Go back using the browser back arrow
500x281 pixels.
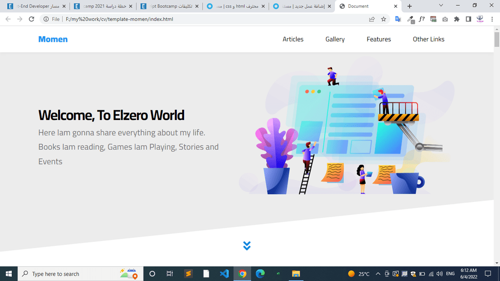pyautogui.click(x=8, y=19)
